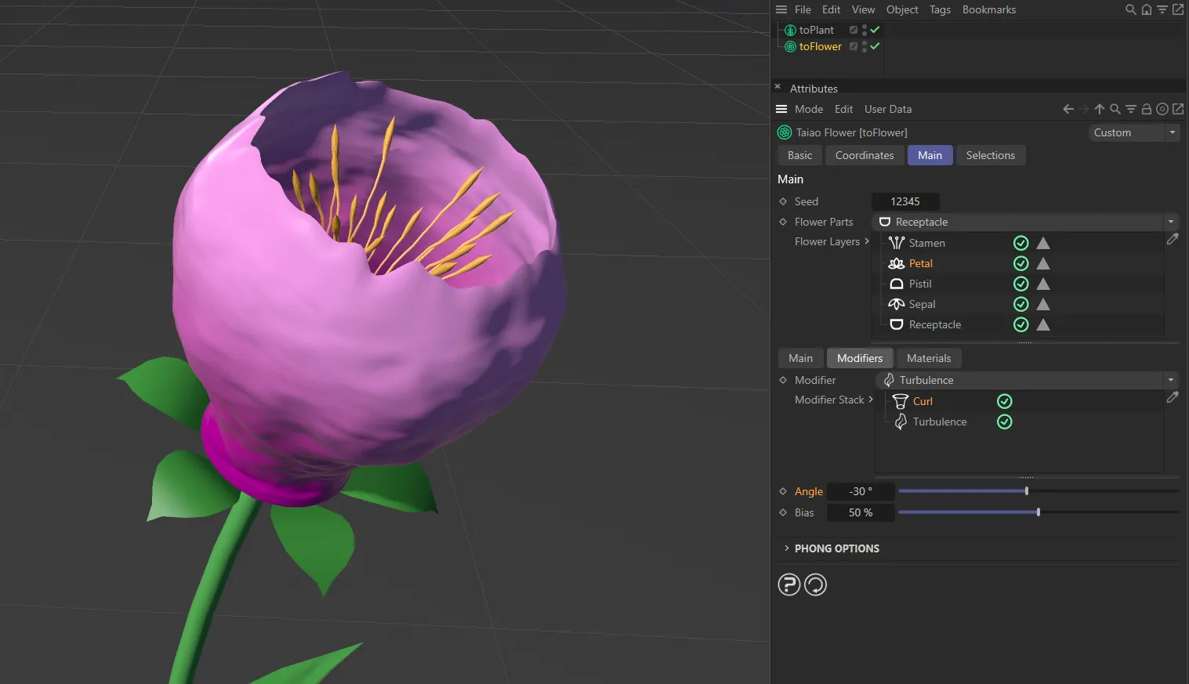This screenshot has width=1189, height=684.
Task: Switch to the Materials tab
Action: (x=929, y=358)
